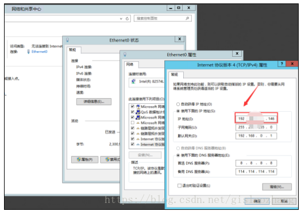Maximize the 网络和共享中心 window
Image resolution: width=301 pixels, height=211 pixels.
pos(179,8)
